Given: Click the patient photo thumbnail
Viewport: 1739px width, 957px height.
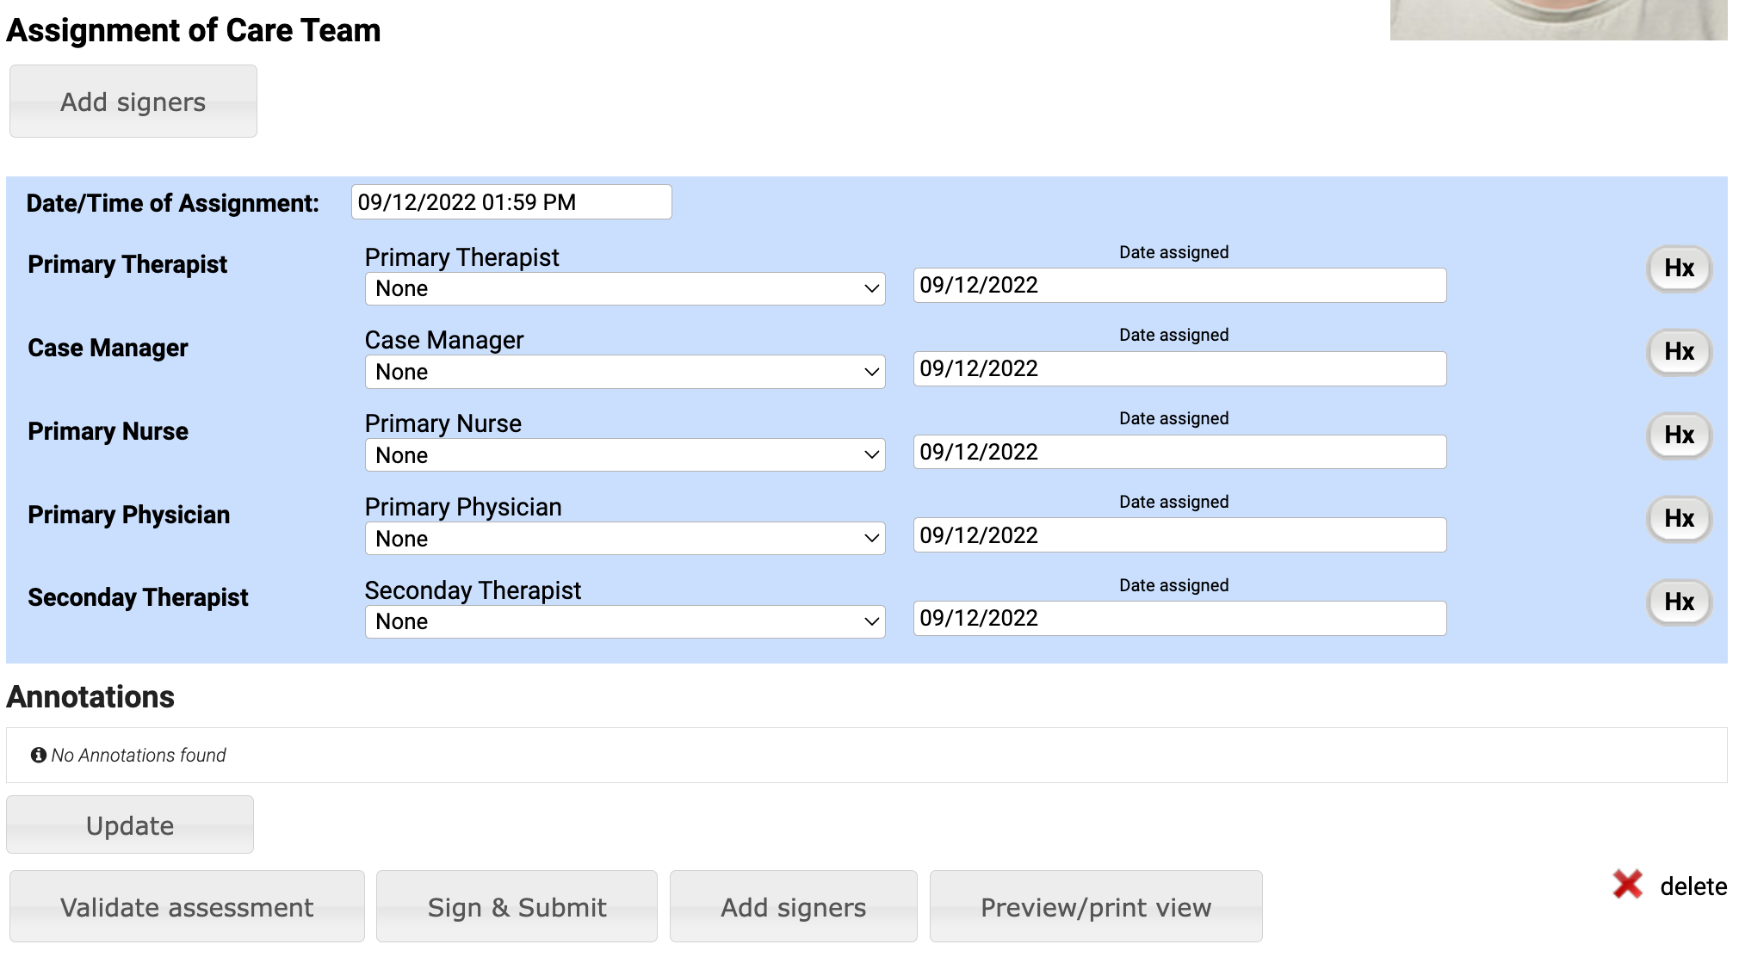Looking at the screenshot, I should [1557, 19].
